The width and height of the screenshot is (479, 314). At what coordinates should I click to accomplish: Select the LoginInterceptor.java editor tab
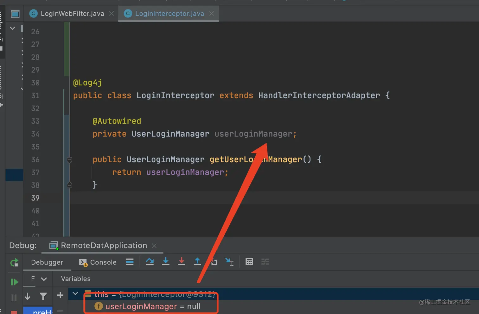point(169,14)
